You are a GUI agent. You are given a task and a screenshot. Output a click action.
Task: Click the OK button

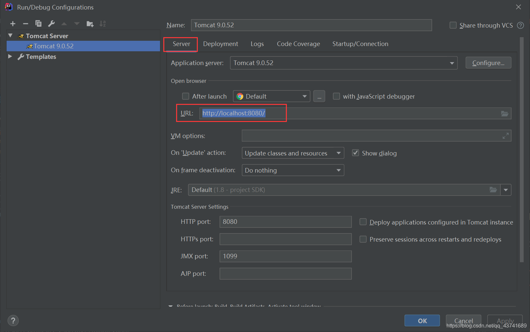(x=422, y=320)
